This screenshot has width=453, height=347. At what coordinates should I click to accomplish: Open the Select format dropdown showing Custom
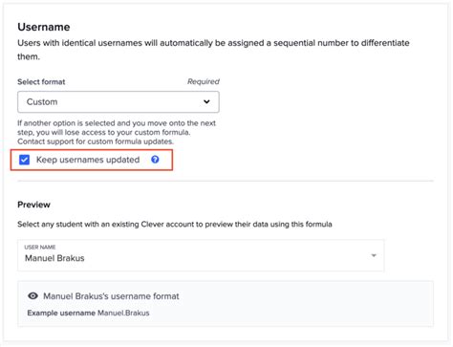(119, 102)
